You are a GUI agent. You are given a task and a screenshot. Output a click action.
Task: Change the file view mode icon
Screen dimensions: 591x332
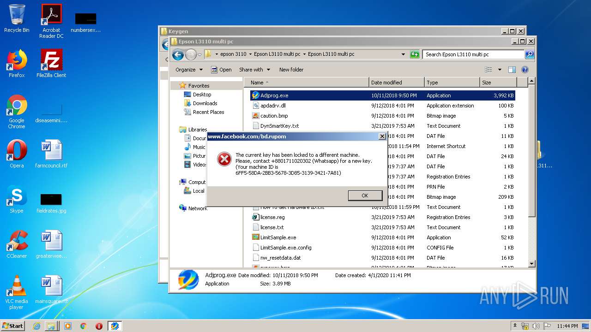488,70
